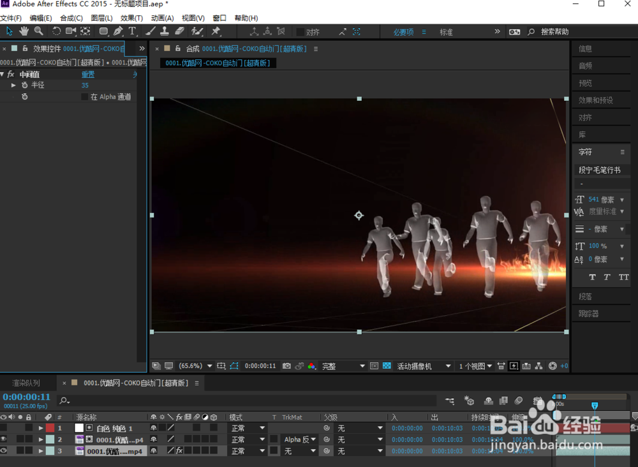Select the Puppet Pin tool
The image size is (638, 467).
(216, 31)
